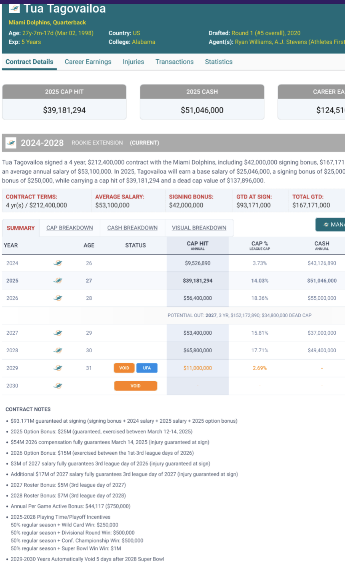Click the ROOKIE EXTENSION label in contract header
345x566 pixels.
click(x=97, y=143)
